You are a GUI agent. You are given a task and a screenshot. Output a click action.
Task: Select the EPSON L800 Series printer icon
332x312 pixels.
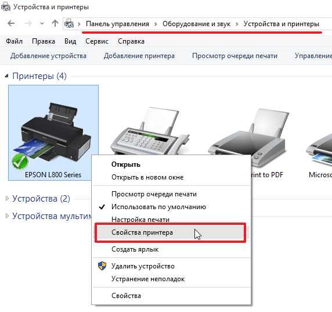tap(53, 132)
